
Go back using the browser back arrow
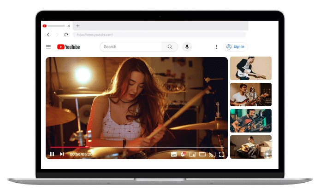[48, 35]
